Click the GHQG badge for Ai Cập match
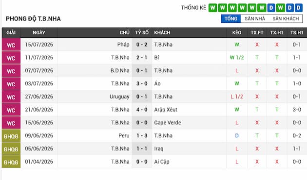 click(x=11, y=162)
